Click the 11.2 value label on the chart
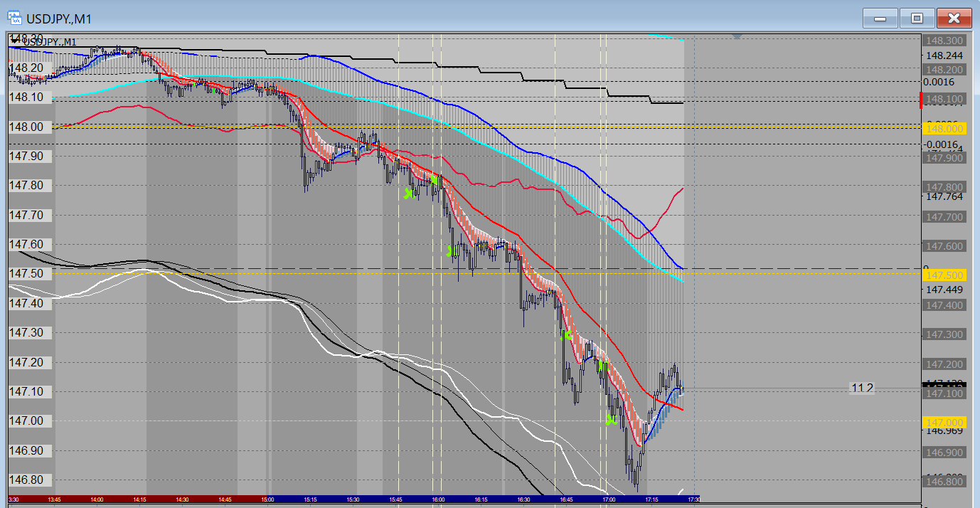Image resolution: width=980 pixels, height=508 pixels. coord(862,388)
